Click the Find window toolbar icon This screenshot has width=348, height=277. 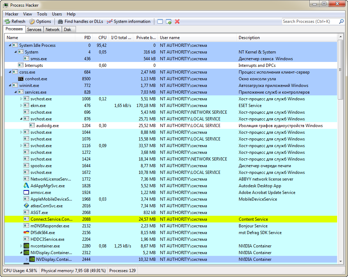pos(160,21)
